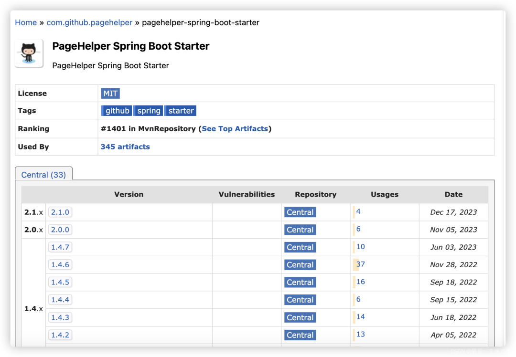Click the GitHub project logo icon

click(x=29, y=53)
